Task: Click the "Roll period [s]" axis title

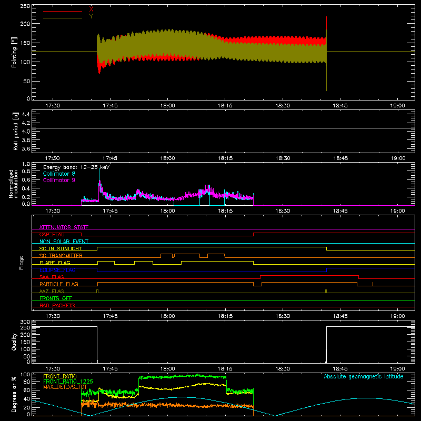Action: 15,131
